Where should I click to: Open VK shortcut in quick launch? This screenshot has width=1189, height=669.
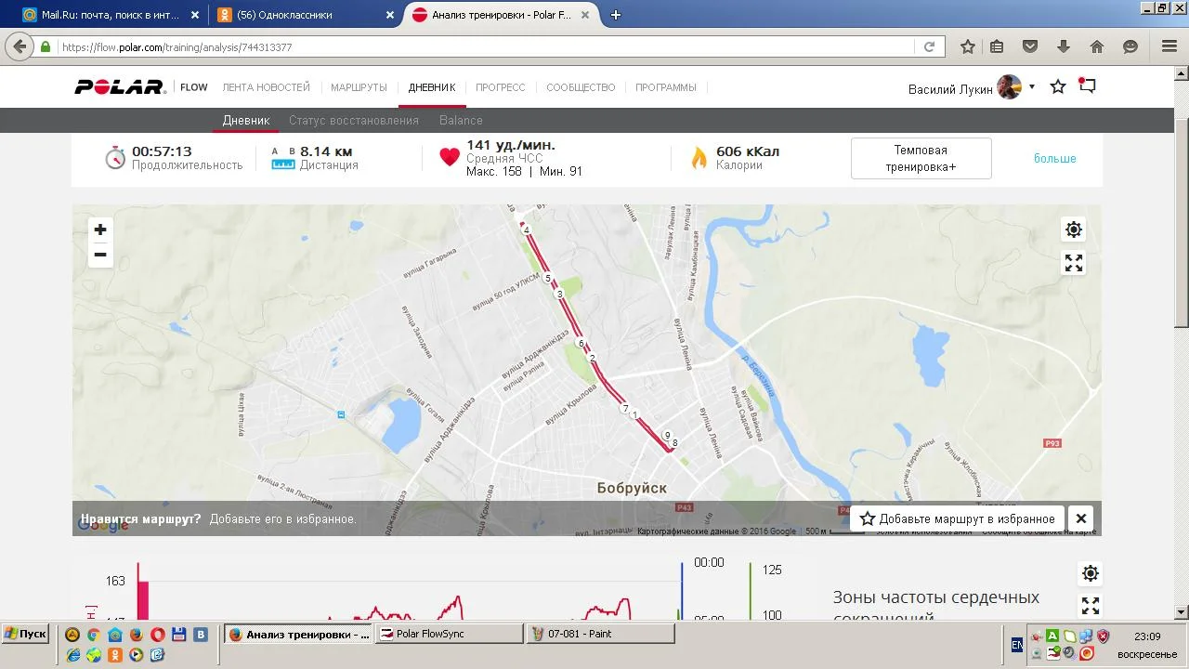click(200, 635)
